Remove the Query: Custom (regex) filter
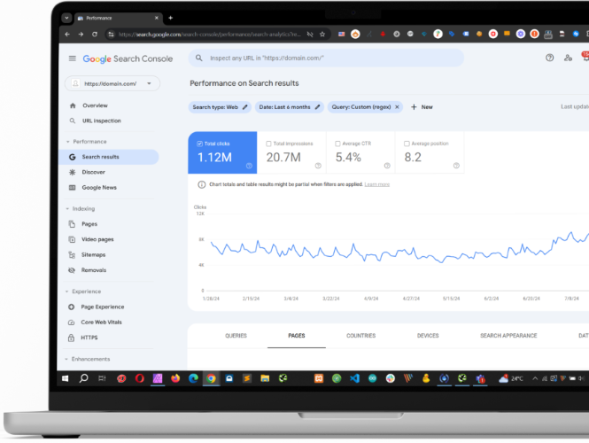 click(397, 107)
